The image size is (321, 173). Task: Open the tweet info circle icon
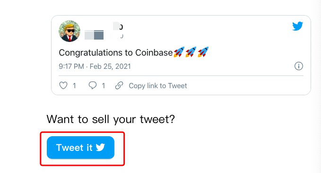(x=299, y=66)
